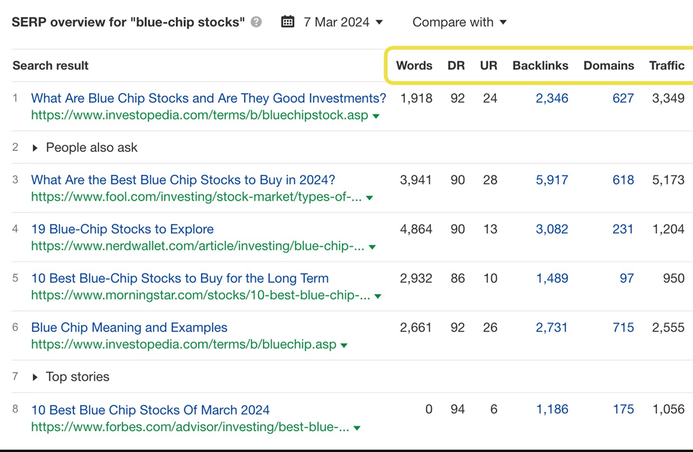Open "Blue Chip Meaning and Examples" result
Screen dimensions: 693x452
(129, 328)
